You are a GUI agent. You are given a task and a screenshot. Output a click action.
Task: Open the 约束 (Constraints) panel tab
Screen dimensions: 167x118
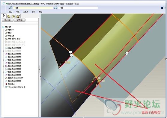click(18, 12)
